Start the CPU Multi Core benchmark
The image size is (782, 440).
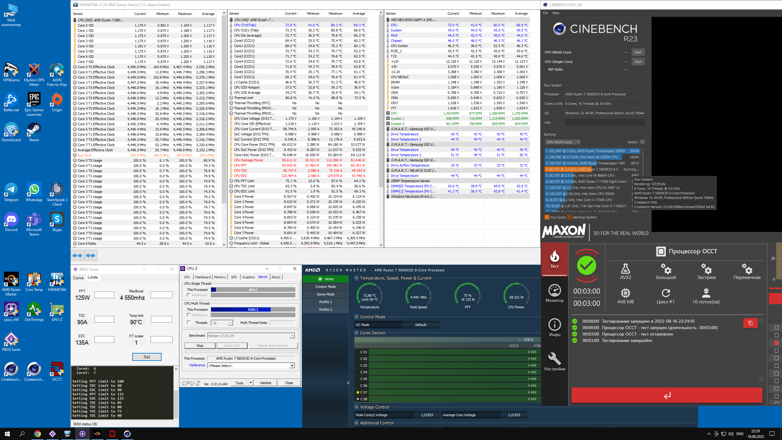638,52
